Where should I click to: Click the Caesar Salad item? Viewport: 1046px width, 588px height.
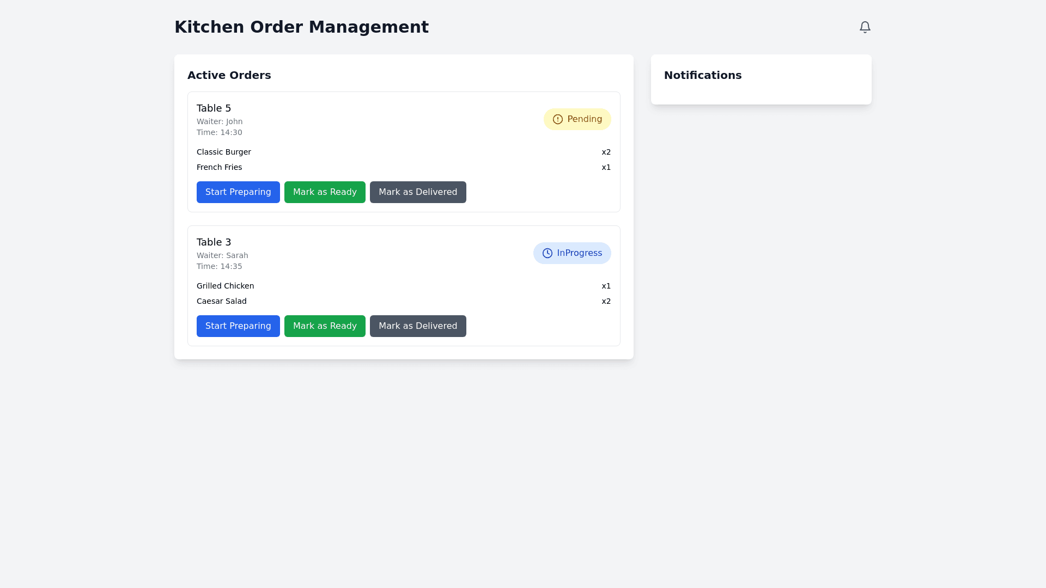click(221, 301)
